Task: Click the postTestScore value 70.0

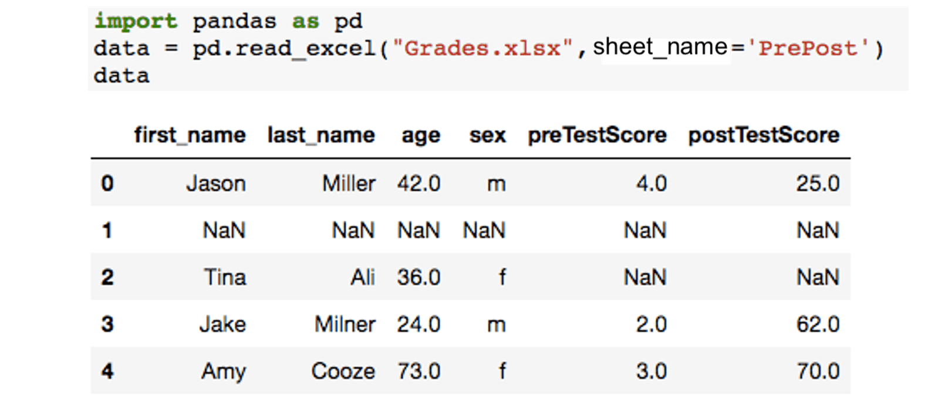Action: click(x=818, y=371)
